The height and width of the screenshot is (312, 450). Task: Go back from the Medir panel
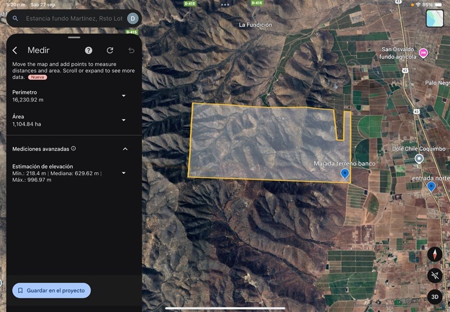pos(15,51)
